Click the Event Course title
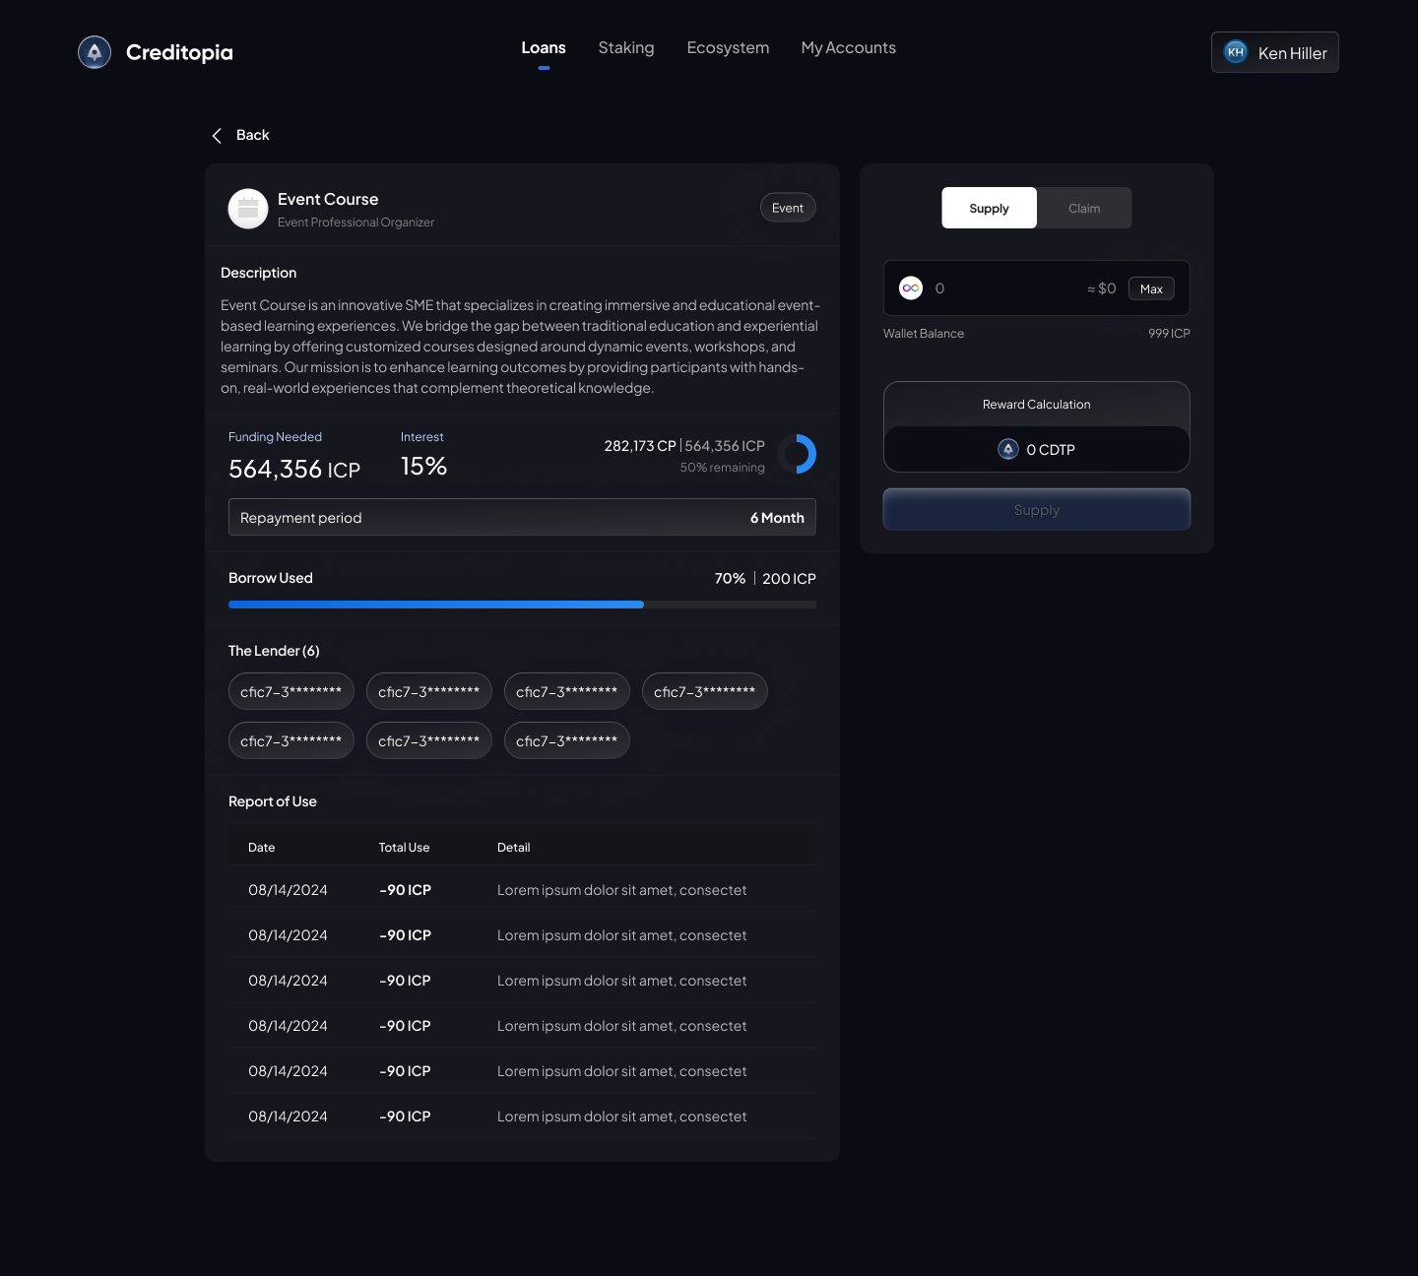Screen dimensions: 1418x1276 click(x=328, y=199)
